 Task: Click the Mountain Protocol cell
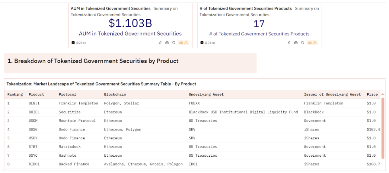tap(77, 121)
